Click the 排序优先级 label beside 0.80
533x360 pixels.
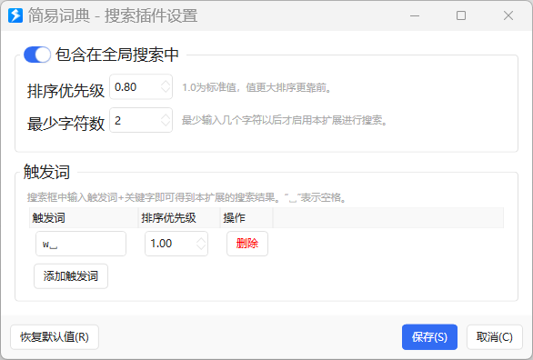click(x=65, y=91)
